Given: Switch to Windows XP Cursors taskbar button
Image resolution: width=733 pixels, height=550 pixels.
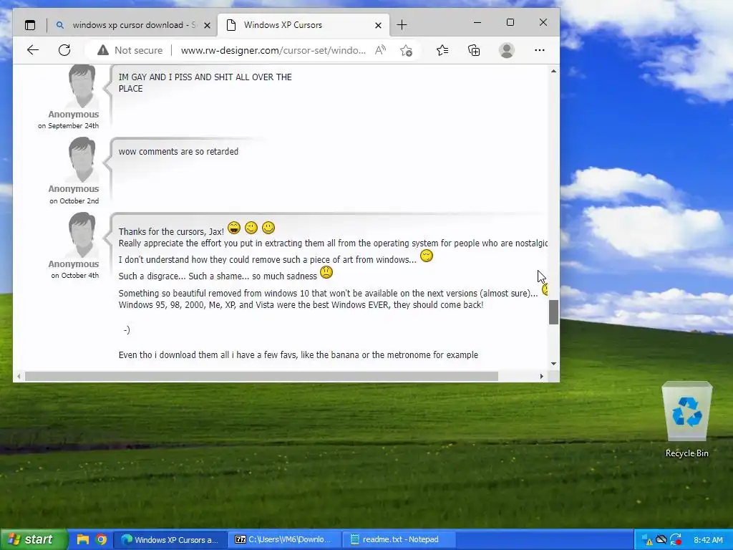Looking at the screenshot, I should click(170, 540).
